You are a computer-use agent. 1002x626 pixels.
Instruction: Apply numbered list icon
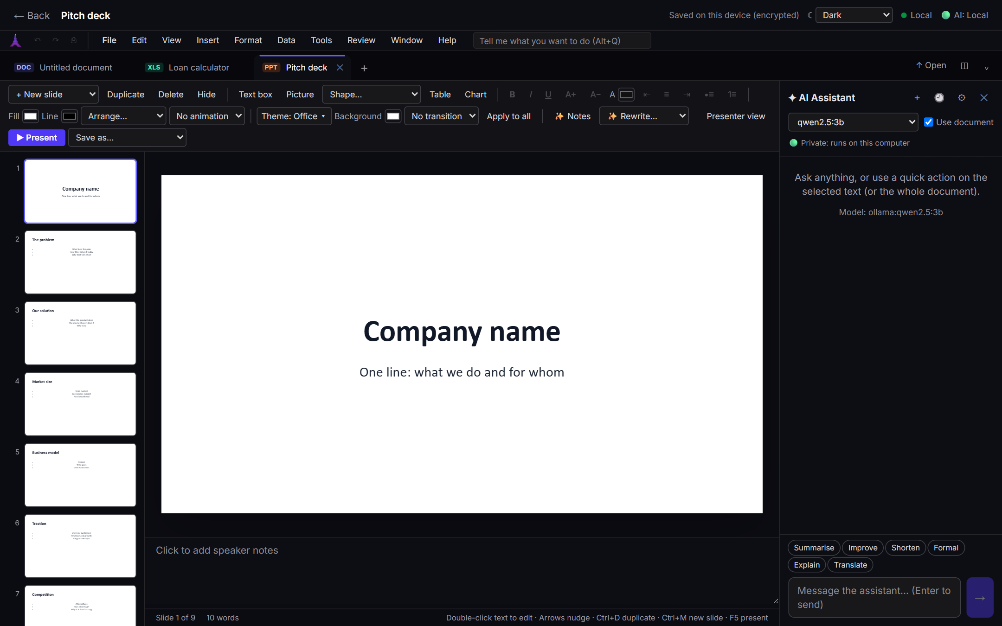(732, 95)
